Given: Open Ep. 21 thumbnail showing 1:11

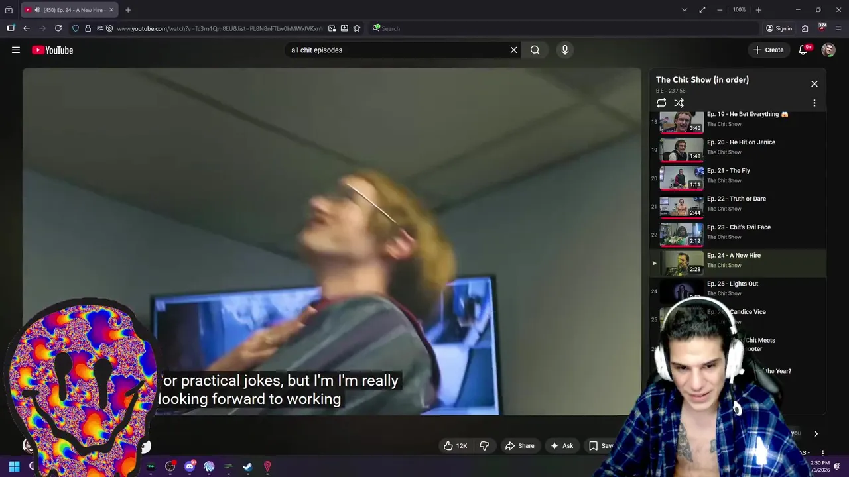Looking at the screenshot, I should point(681,178).
